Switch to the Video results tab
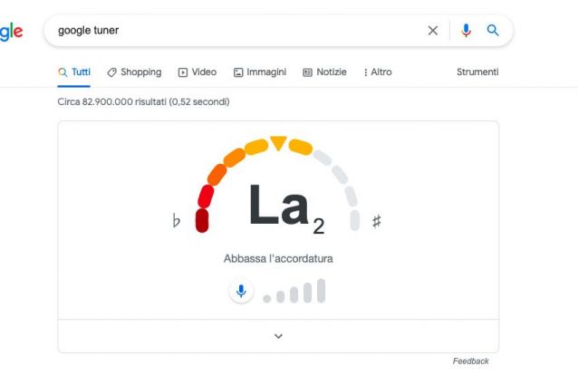The width and height of the screenshot is (578, 385). 197,72
